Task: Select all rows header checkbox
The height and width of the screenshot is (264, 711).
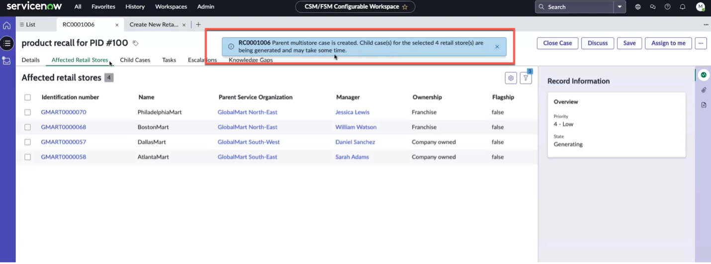Action: click(x=28, y=97)
